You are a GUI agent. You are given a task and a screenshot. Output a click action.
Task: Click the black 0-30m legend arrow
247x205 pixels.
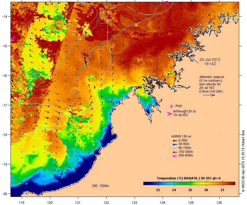(x=175, y=140)
